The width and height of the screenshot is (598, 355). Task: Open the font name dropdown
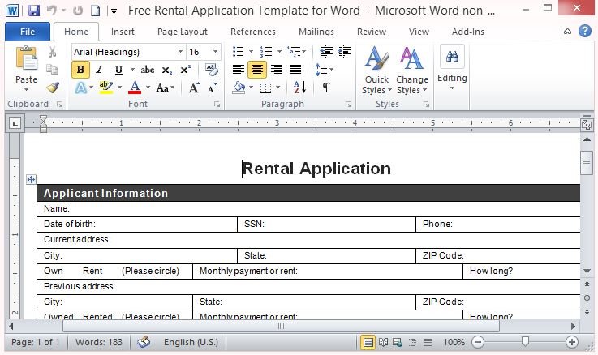pyautogui.click(x=179, y=51)
